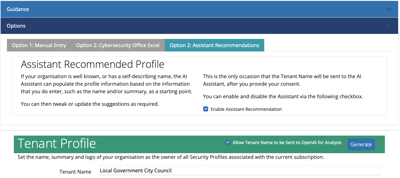The image size is (400, 178).
Task: Switch to Option 1: Manual Entry tab
Action: tap(39, 45)
